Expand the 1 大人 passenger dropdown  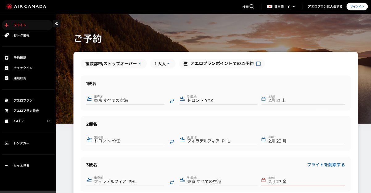pyautogui.click(x=163, y=64)
